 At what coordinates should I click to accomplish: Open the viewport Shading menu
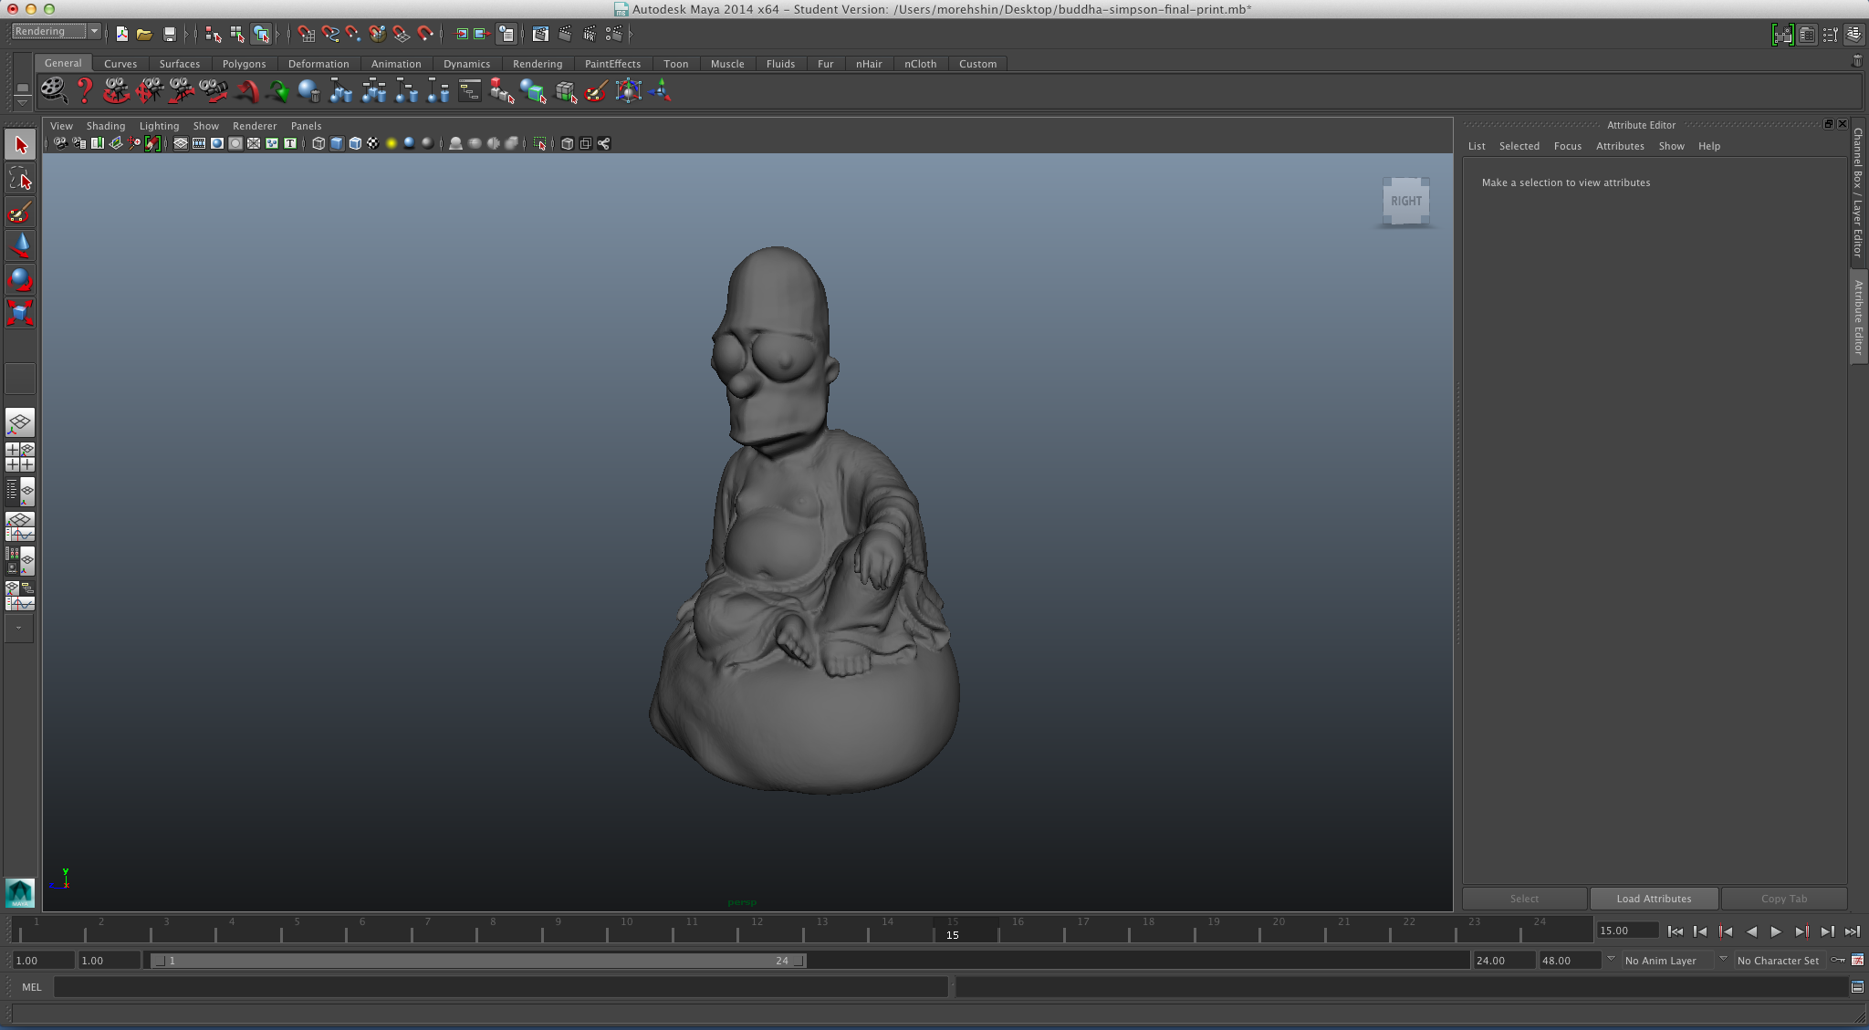point(106,126)
